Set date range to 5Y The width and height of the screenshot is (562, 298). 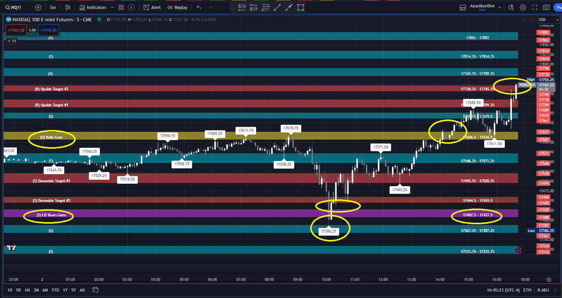[74, 290]
